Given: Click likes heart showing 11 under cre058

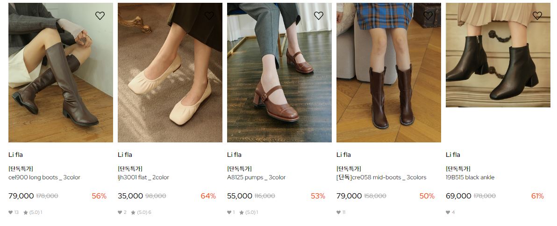Looking at the screenshot, I should pos(338,212).
